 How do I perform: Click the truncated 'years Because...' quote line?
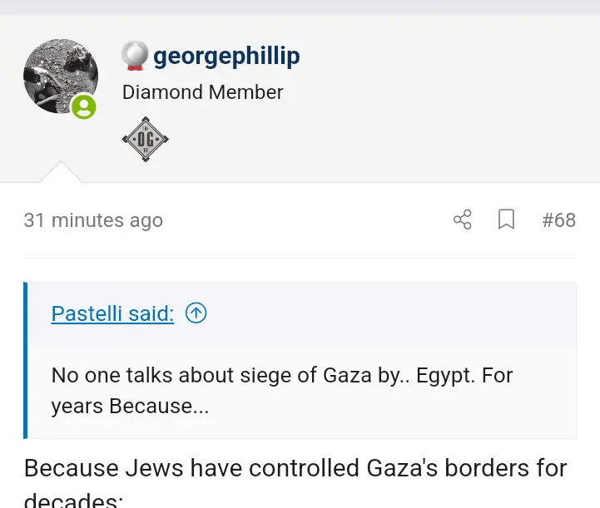130,407
